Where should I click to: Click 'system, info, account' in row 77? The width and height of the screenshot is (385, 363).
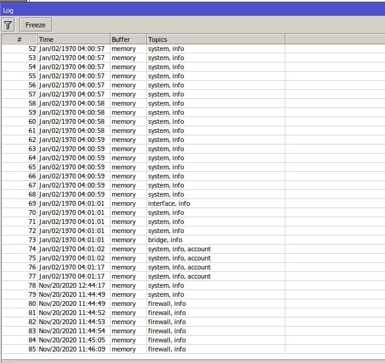[179, 276]
